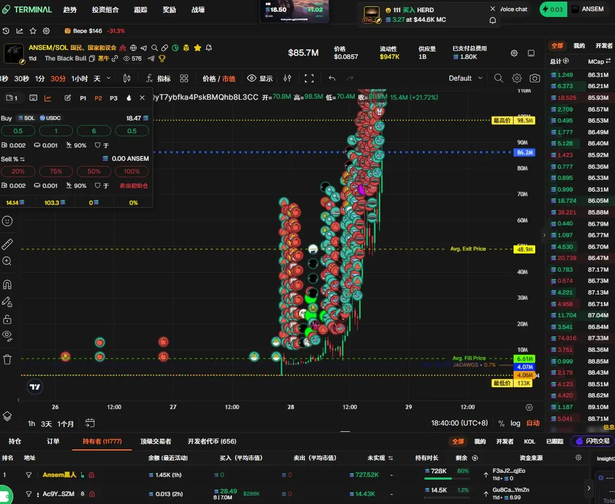Image resolution: width=615 pixels, height=504 pixels.
Task: Copy the name The Black Bull
Action: 92,58
